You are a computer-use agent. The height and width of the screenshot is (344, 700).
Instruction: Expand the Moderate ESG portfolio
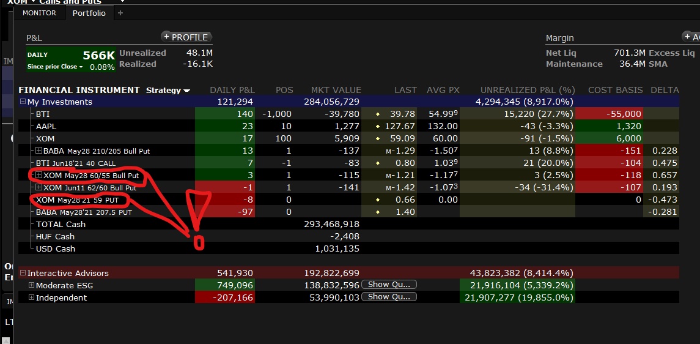coord(31,285)
